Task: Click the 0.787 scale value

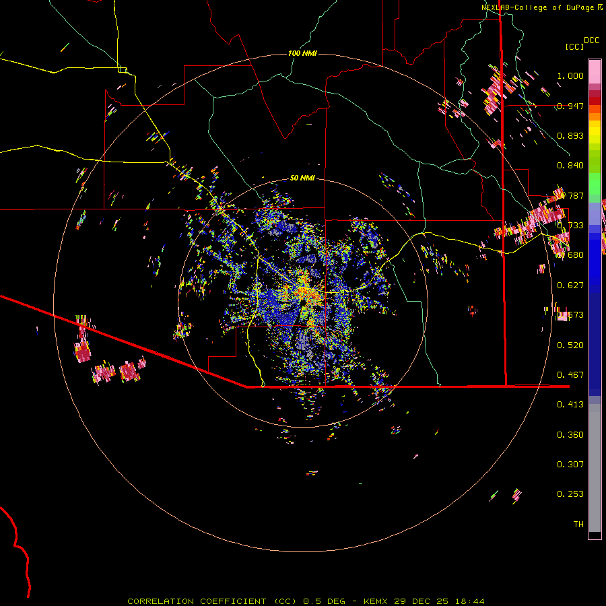Action: (x=570, y=195)
